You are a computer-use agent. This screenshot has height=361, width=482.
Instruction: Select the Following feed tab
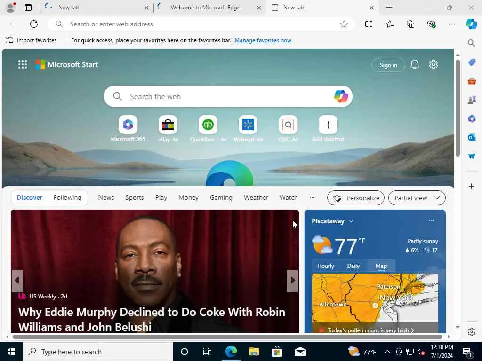click(x=68, y=198)
